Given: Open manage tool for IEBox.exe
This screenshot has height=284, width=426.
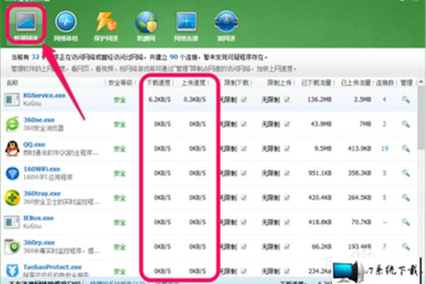Looking at the screenshot, I should (406, 222).
